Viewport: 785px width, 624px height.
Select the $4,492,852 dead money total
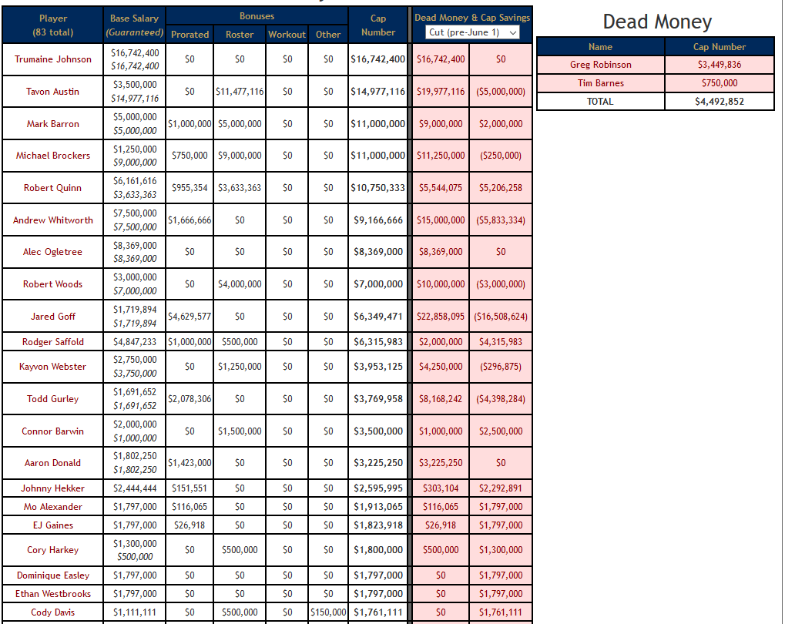pyautogui.click(x=720, y=102)
